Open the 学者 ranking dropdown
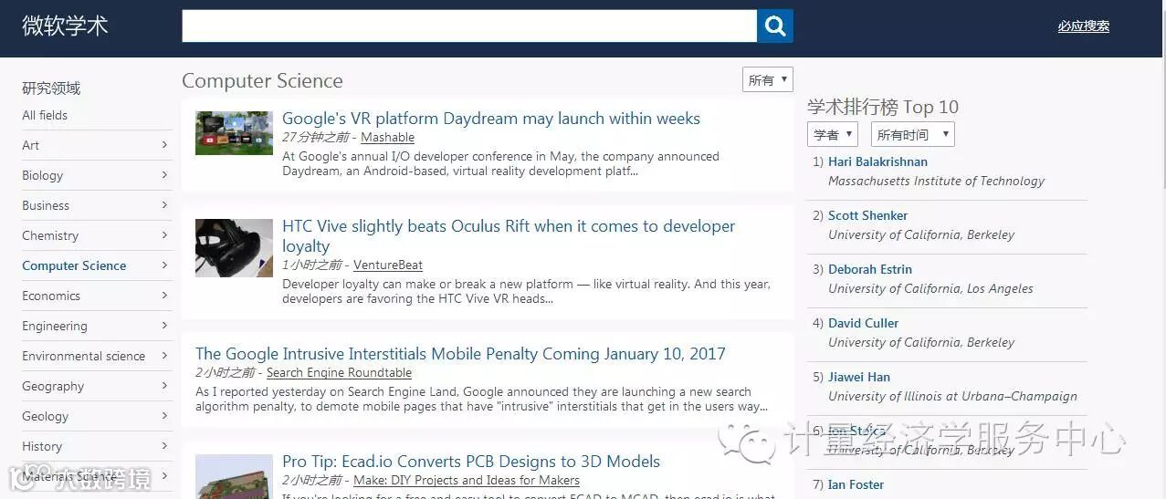The width and height of the screenshot is (1166, 499). click(832, 134)
